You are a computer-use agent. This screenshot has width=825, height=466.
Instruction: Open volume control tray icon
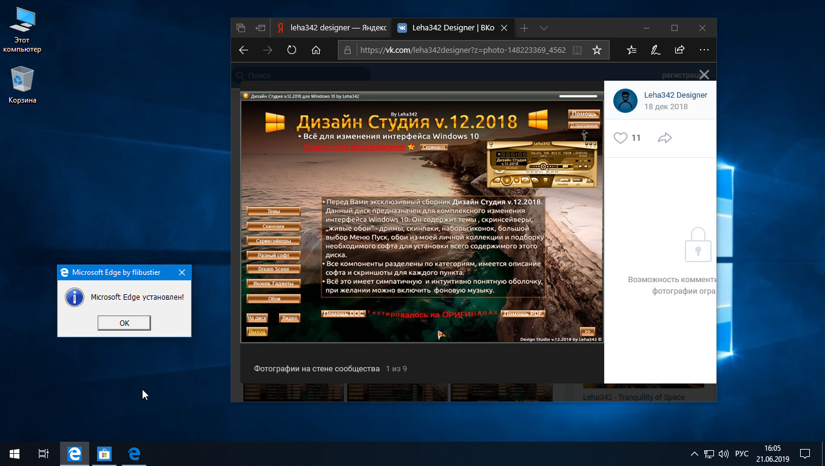click(x=723, y=453)
